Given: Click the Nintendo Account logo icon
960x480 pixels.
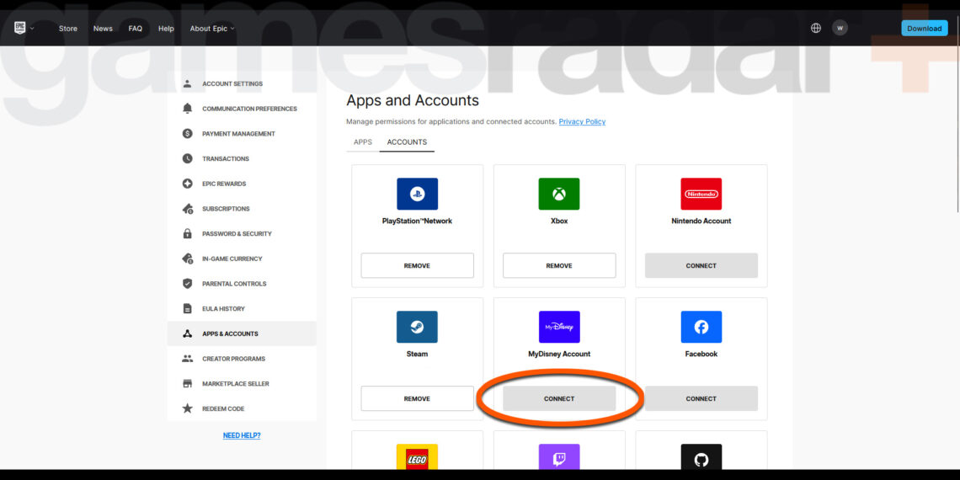Looking at the screenshot, I should [701, 194].
